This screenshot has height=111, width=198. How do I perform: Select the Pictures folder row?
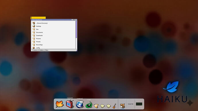tap(53, 39)
